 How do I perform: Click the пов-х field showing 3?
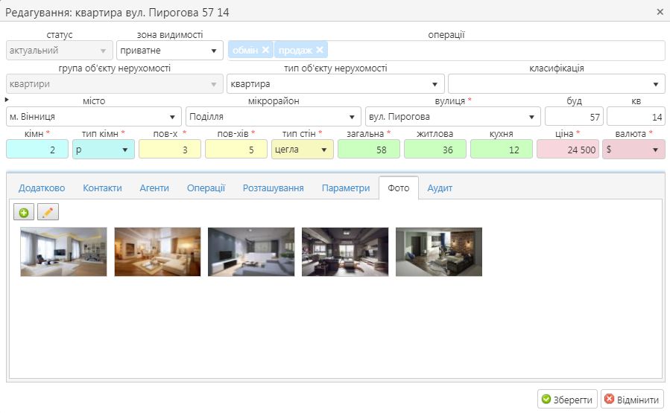(170, 150)
